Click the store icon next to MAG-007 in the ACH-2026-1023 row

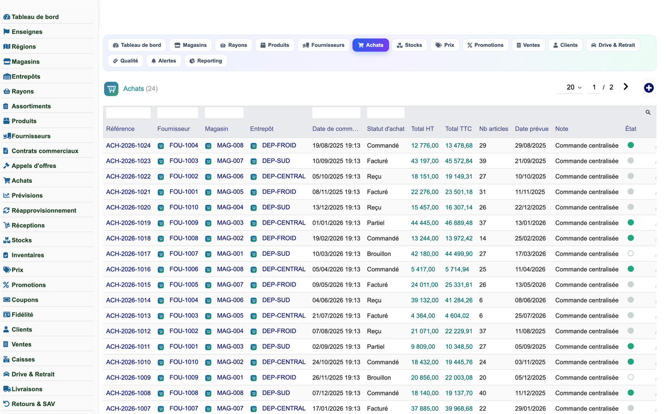click(x=208, y=162)
